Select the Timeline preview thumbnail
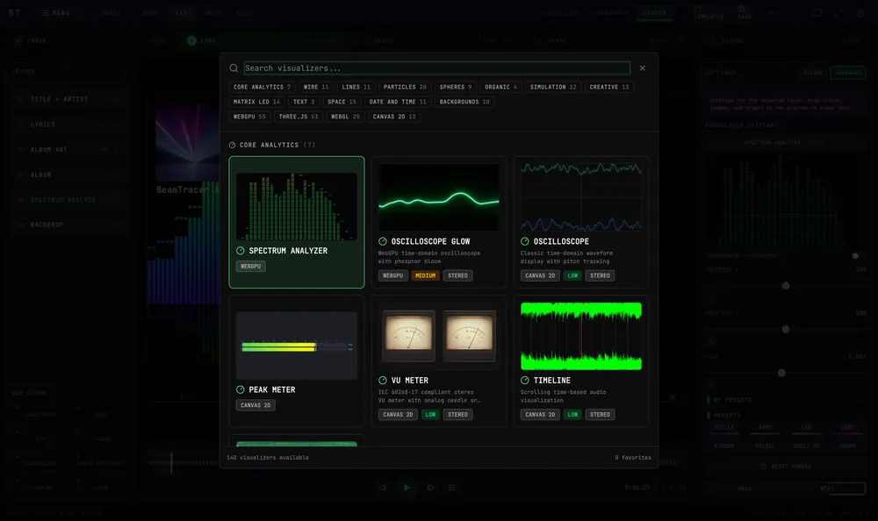 point(581,336)
